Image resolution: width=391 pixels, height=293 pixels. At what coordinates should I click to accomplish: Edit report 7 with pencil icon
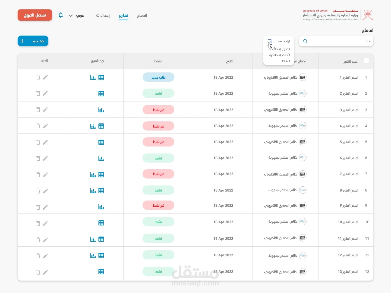45,174
